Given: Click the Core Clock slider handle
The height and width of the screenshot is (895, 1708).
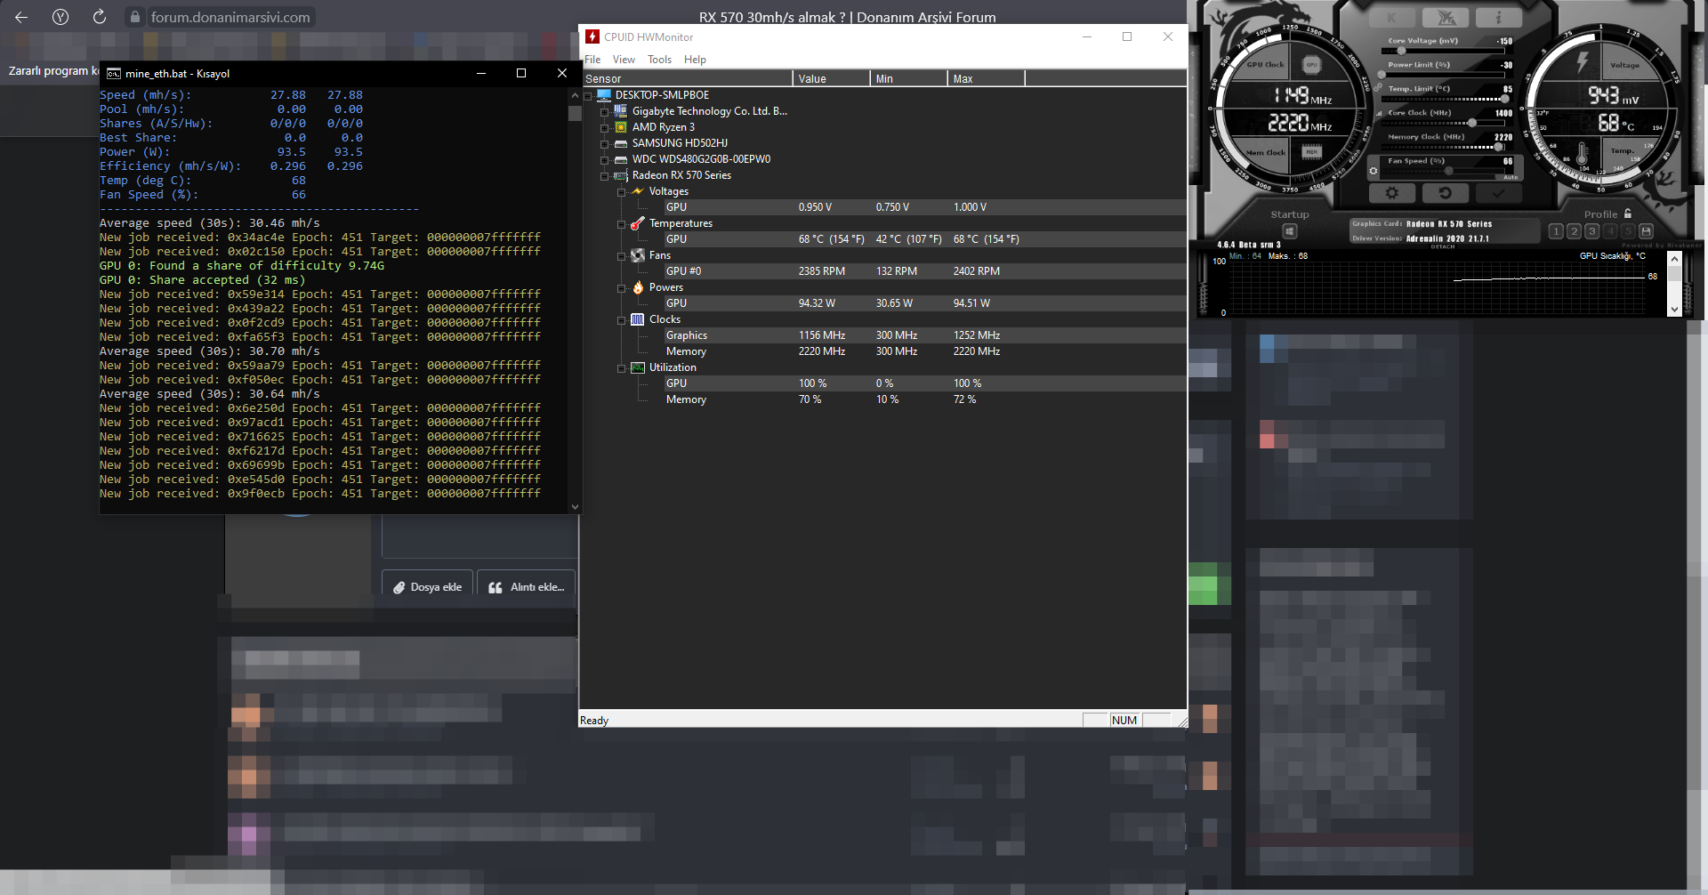Looking at the screenshot, I should (x=1472, y=123).
